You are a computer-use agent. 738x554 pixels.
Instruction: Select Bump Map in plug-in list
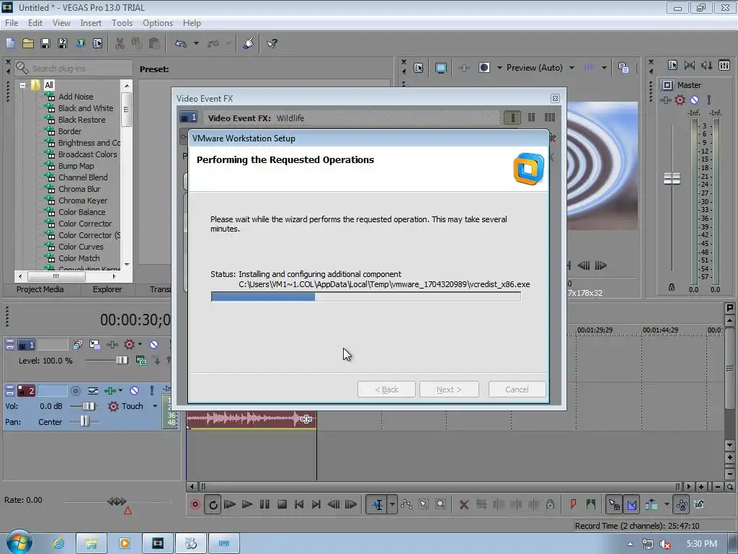point(76,166)
